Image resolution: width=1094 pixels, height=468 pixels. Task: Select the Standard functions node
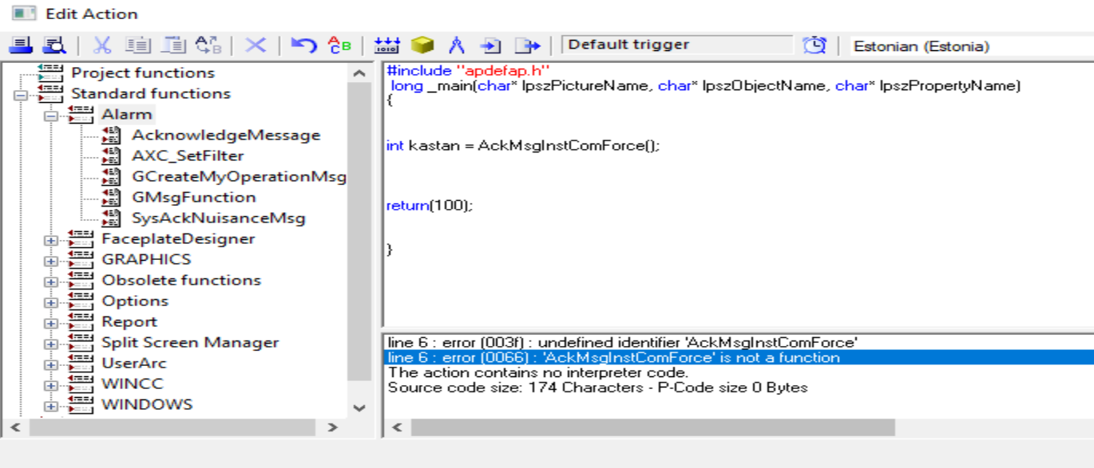[x=150, y=94]
